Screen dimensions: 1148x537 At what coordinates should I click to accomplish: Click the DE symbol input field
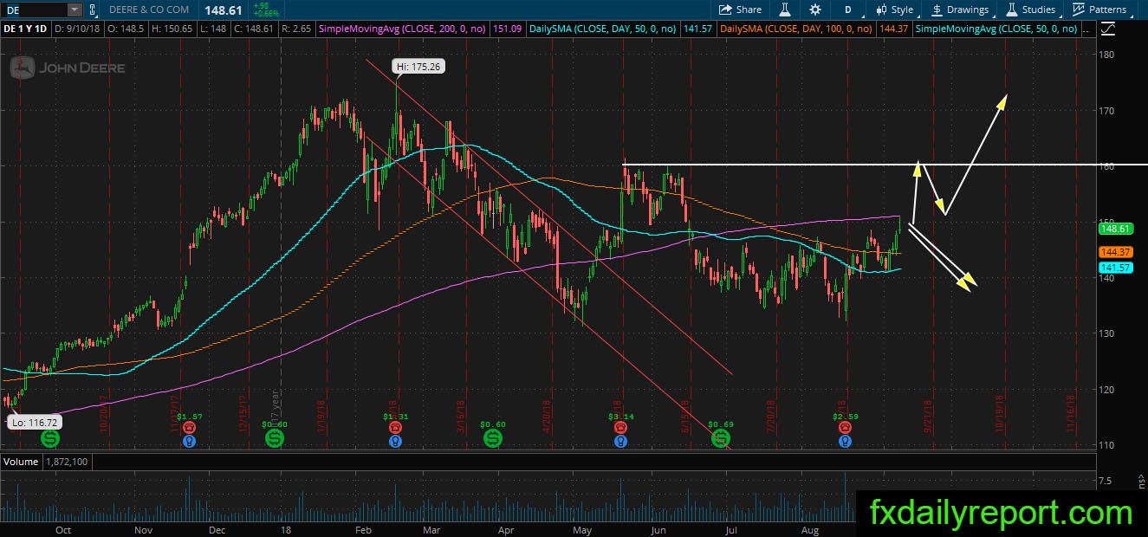(x=34, y=10)
